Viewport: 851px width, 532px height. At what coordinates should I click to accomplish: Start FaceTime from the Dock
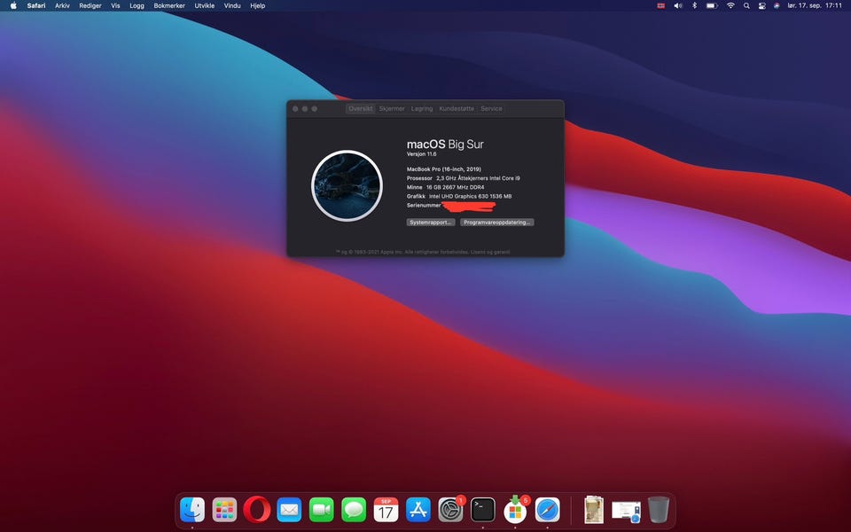322,509
